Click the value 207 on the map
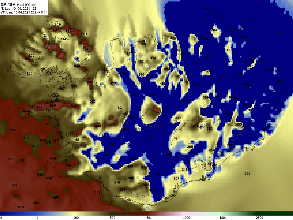Screen dimensions: 293x220 176,178
